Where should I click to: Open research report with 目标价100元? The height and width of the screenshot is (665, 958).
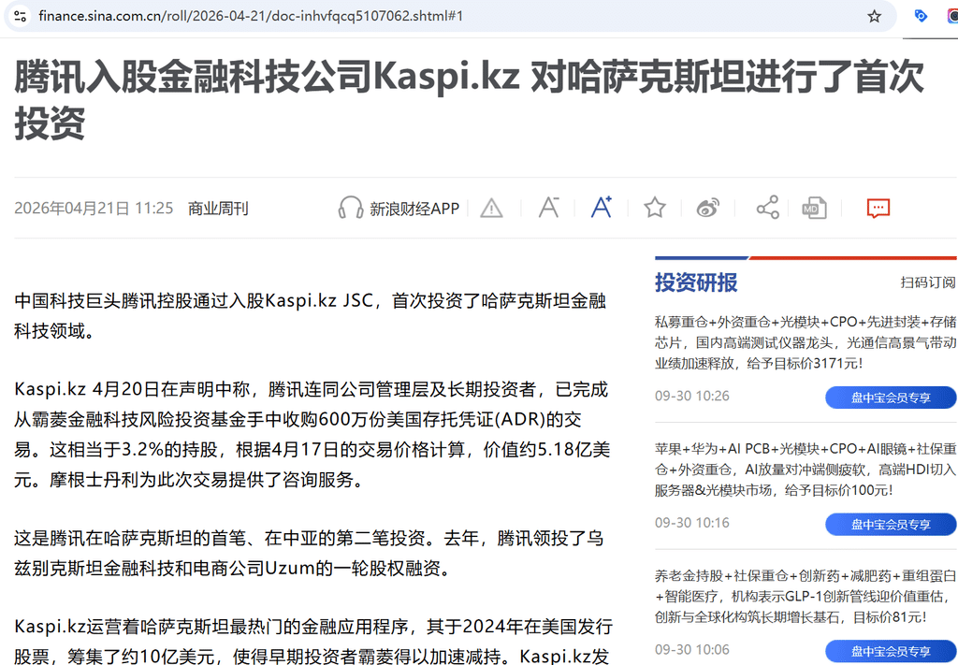(806, 470)
